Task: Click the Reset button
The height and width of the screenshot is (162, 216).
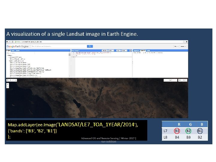Action: 123,51
